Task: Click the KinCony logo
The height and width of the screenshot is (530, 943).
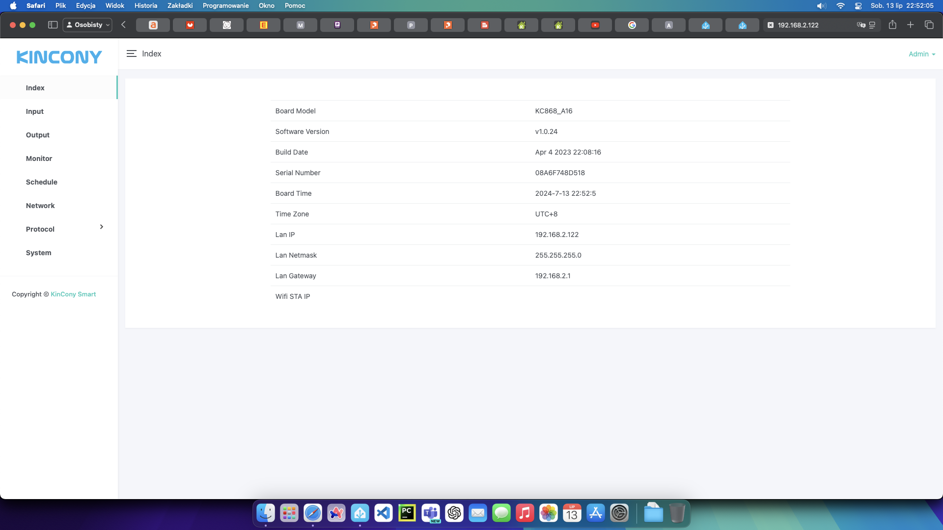Action: coord(59,57)
